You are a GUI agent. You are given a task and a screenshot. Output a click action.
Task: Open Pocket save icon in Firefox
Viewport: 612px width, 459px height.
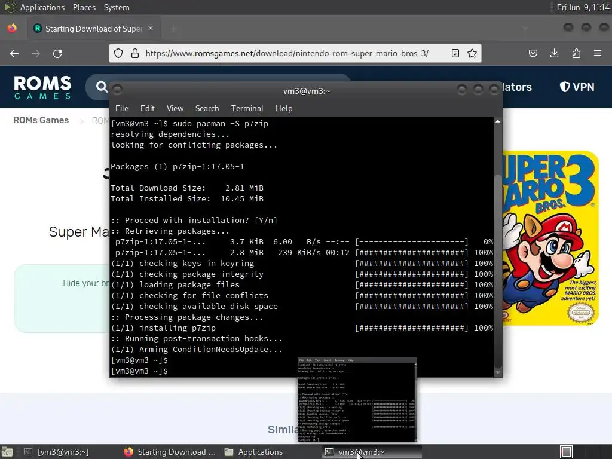[533, 53]
